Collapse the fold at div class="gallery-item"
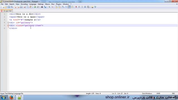 pyautogui.click(x=8, y=26)
